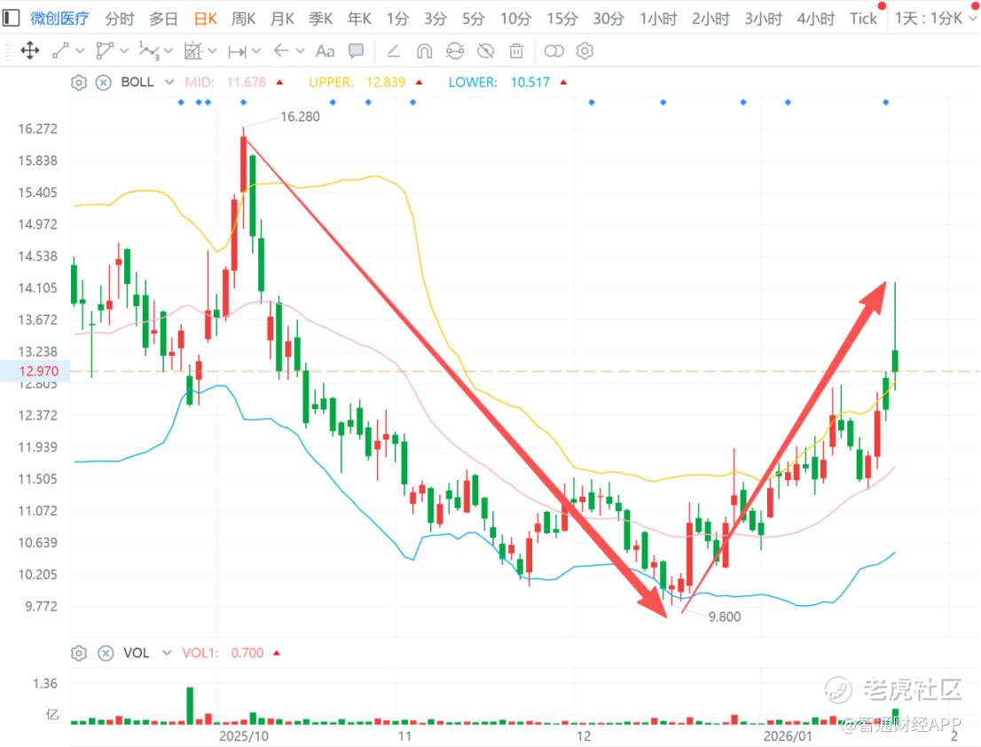This screenshot has height=747, width=981.
Task: Remove the BOLL indicator
Action: point(103,82)
